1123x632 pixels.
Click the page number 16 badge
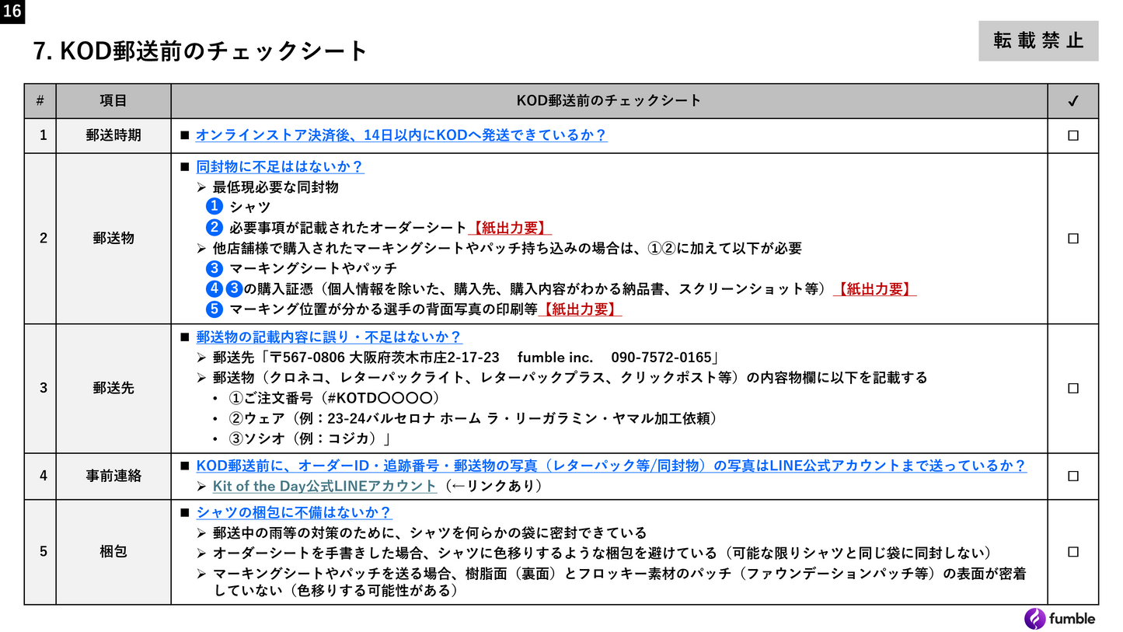click(12, 11)
